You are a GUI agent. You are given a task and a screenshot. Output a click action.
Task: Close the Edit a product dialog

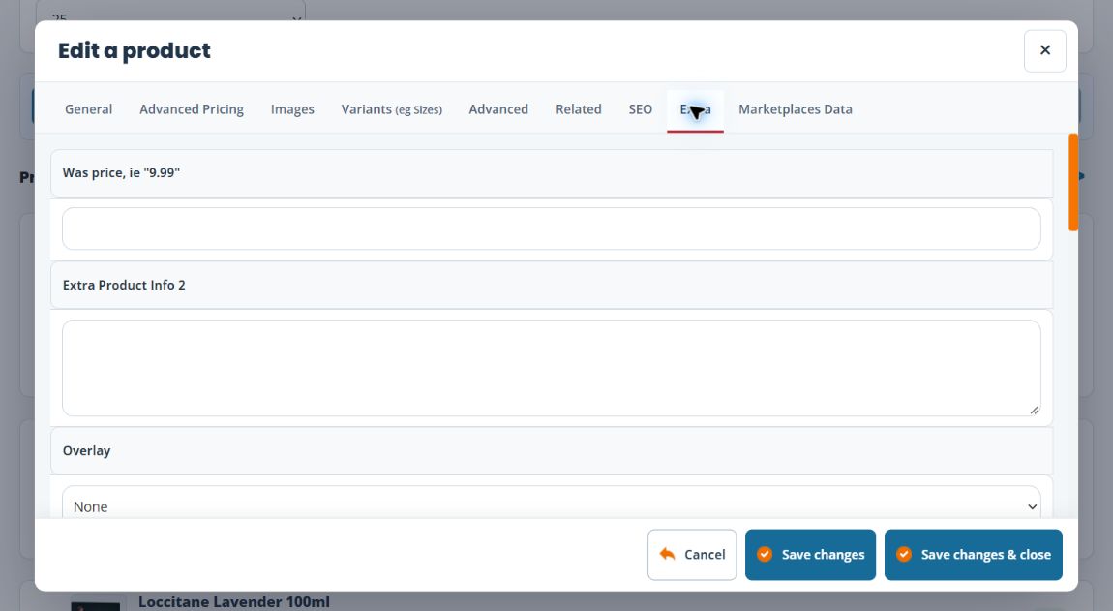tap(1045, 50)
